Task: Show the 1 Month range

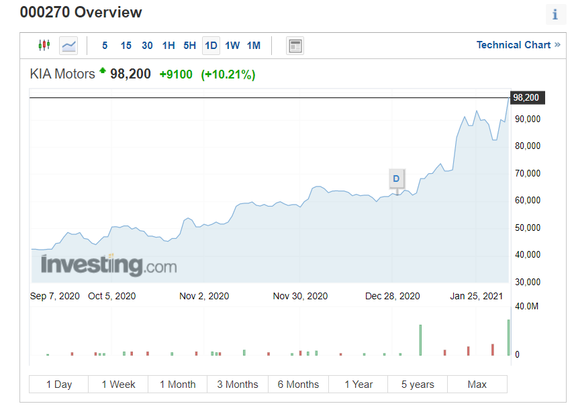Action: 178,384
